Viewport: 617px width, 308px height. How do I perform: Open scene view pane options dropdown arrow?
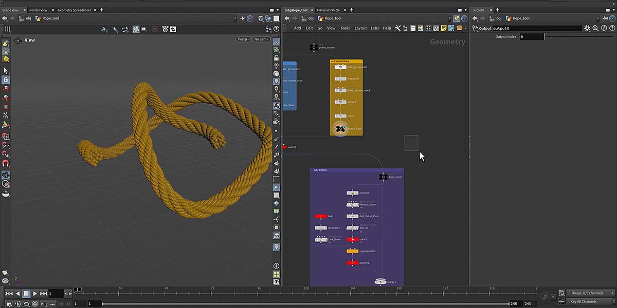[277, 10]
